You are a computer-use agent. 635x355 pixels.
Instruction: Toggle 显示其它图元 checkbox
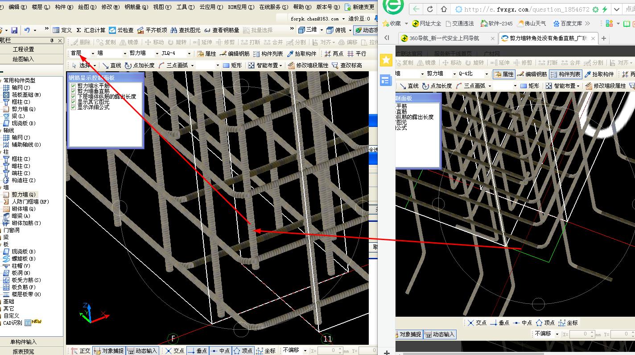(x=74, y=102)
